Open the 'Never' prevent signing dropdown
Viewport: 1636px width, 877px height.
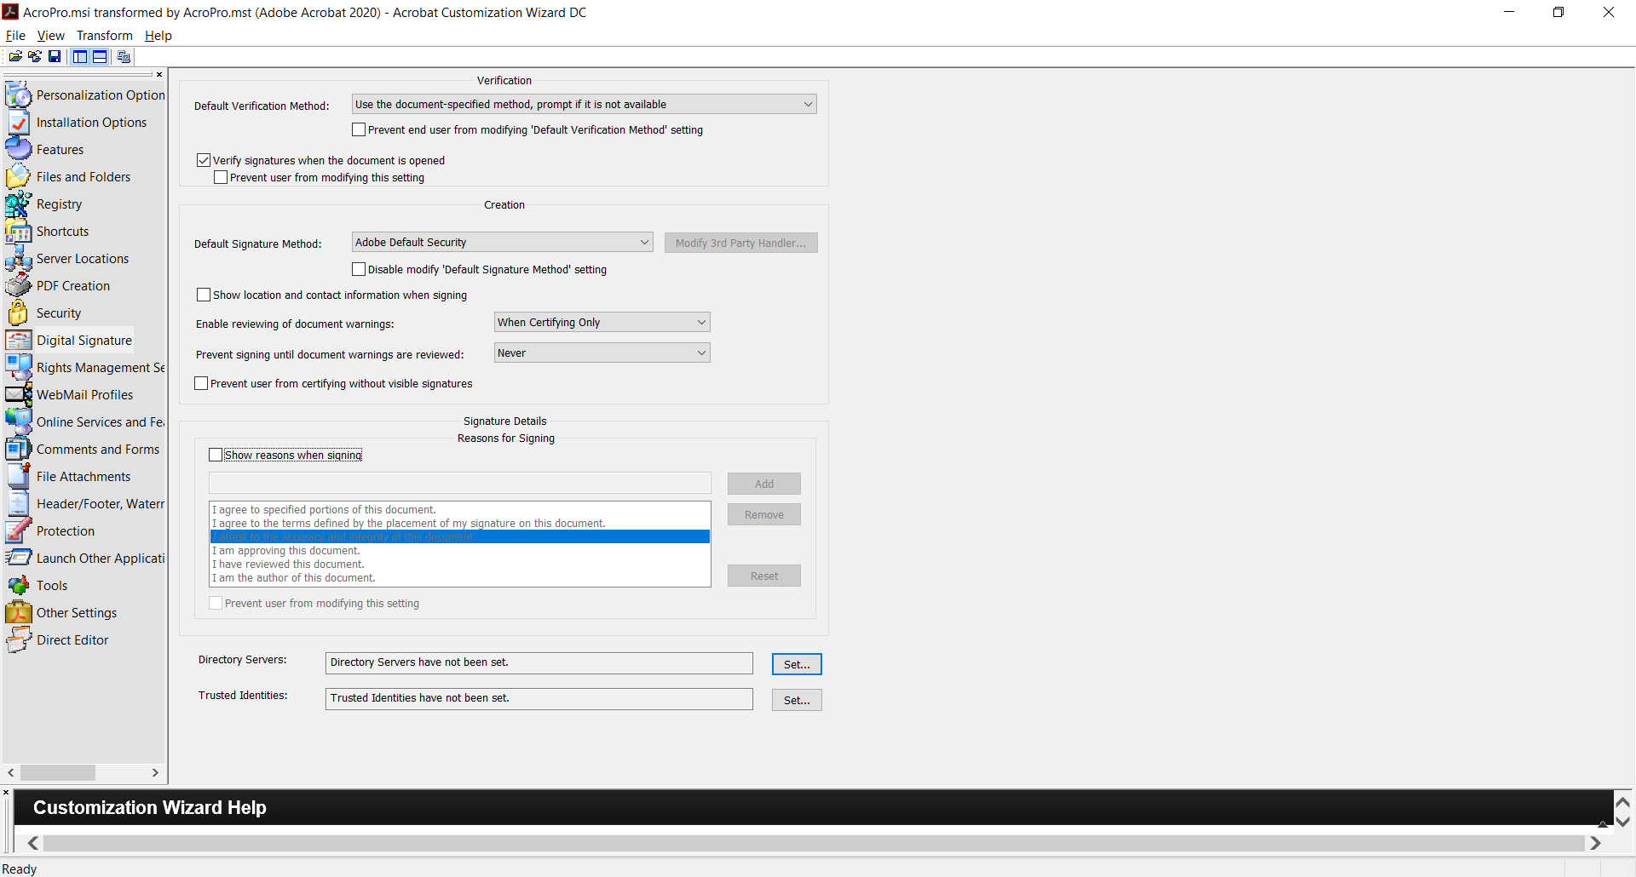point(700,353)
